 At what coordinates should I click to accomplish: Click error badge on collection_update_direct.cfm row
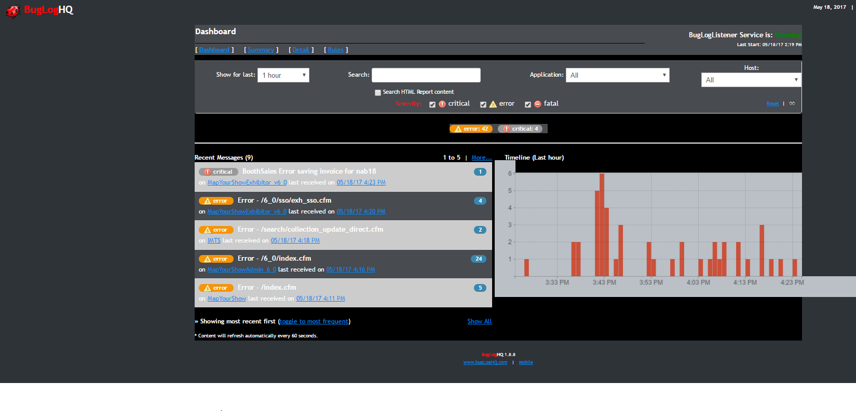click(216, 230)
